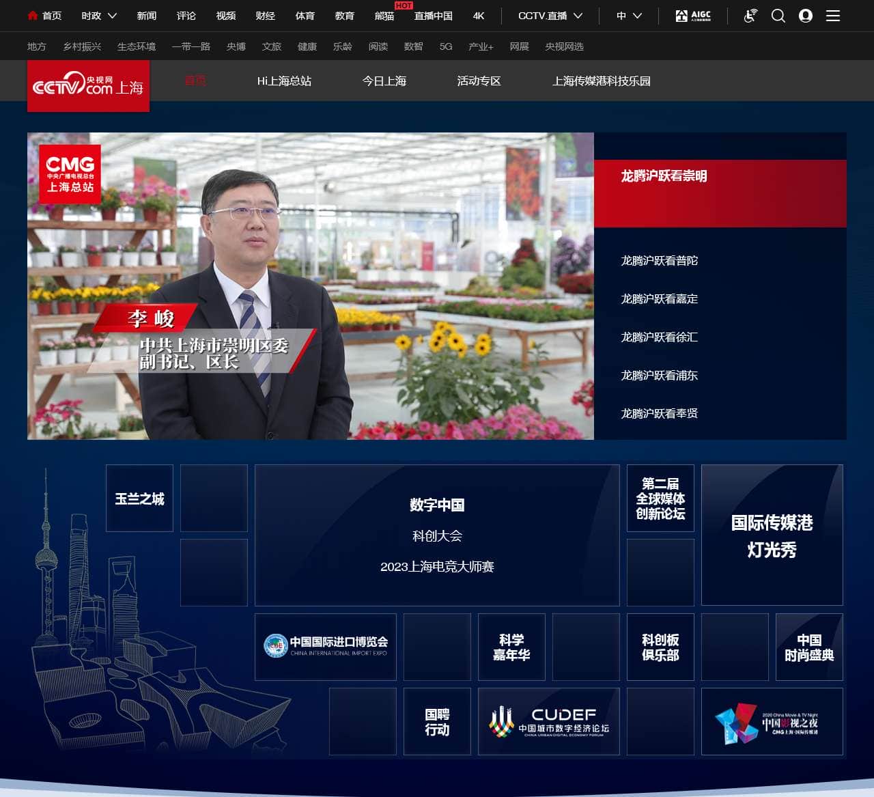Click the user account avatar icon
The height and width of the screenshot is (797, 874).
[806, 16]
